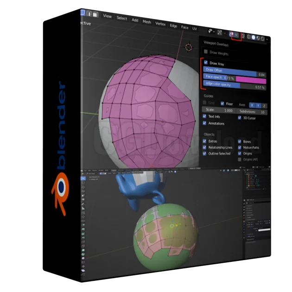
Task: Open the Mesh menu
Action: 147,22
